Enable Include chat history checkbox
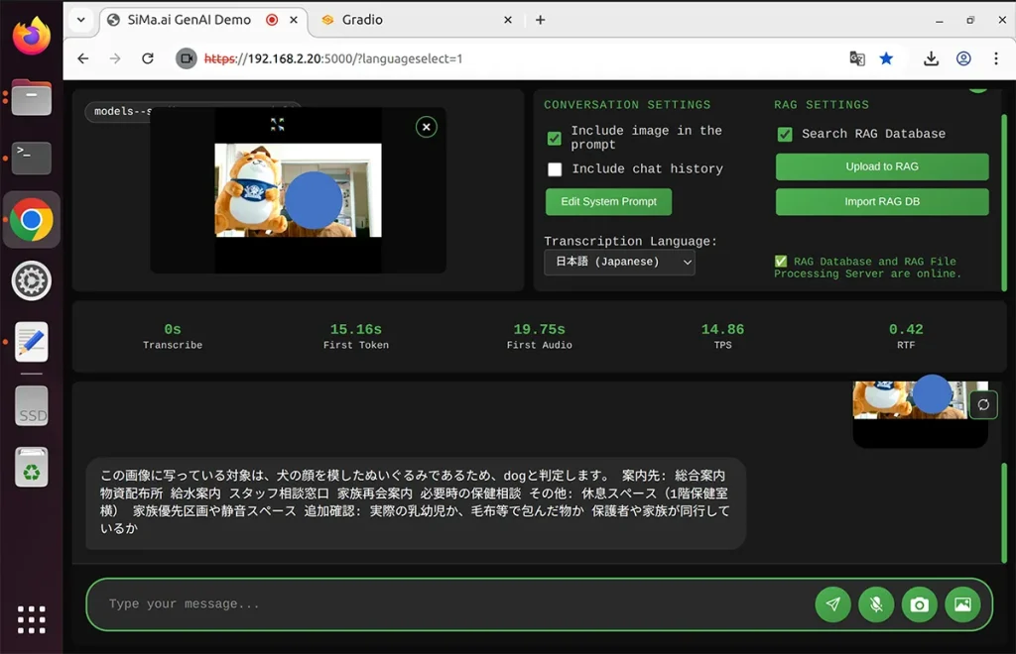1016x654 pixels. 555,168
